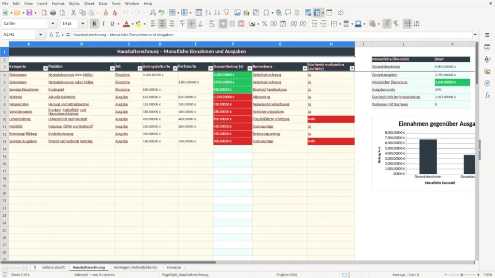The width and height of the screenshot is (495, 278).
Task: Open the Format menu
Action: coord(58,3)
